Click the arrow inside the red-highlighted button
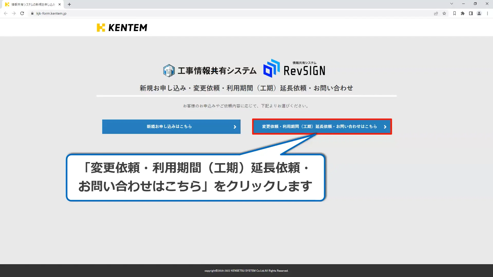The width and height of the screenshot is (493, 277). tap(385, 126)
